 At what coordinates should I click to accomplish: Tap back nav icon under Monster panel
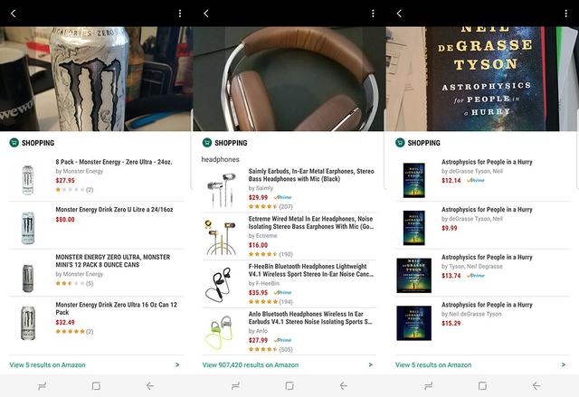click(x=150, y=386)
